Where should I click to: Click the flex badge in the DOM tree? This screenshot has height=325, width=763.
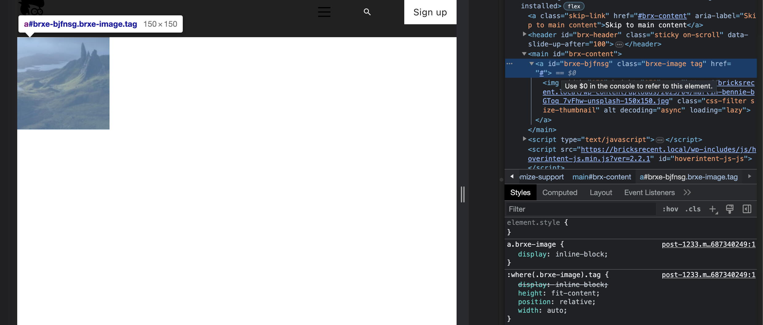pos(574,6)
